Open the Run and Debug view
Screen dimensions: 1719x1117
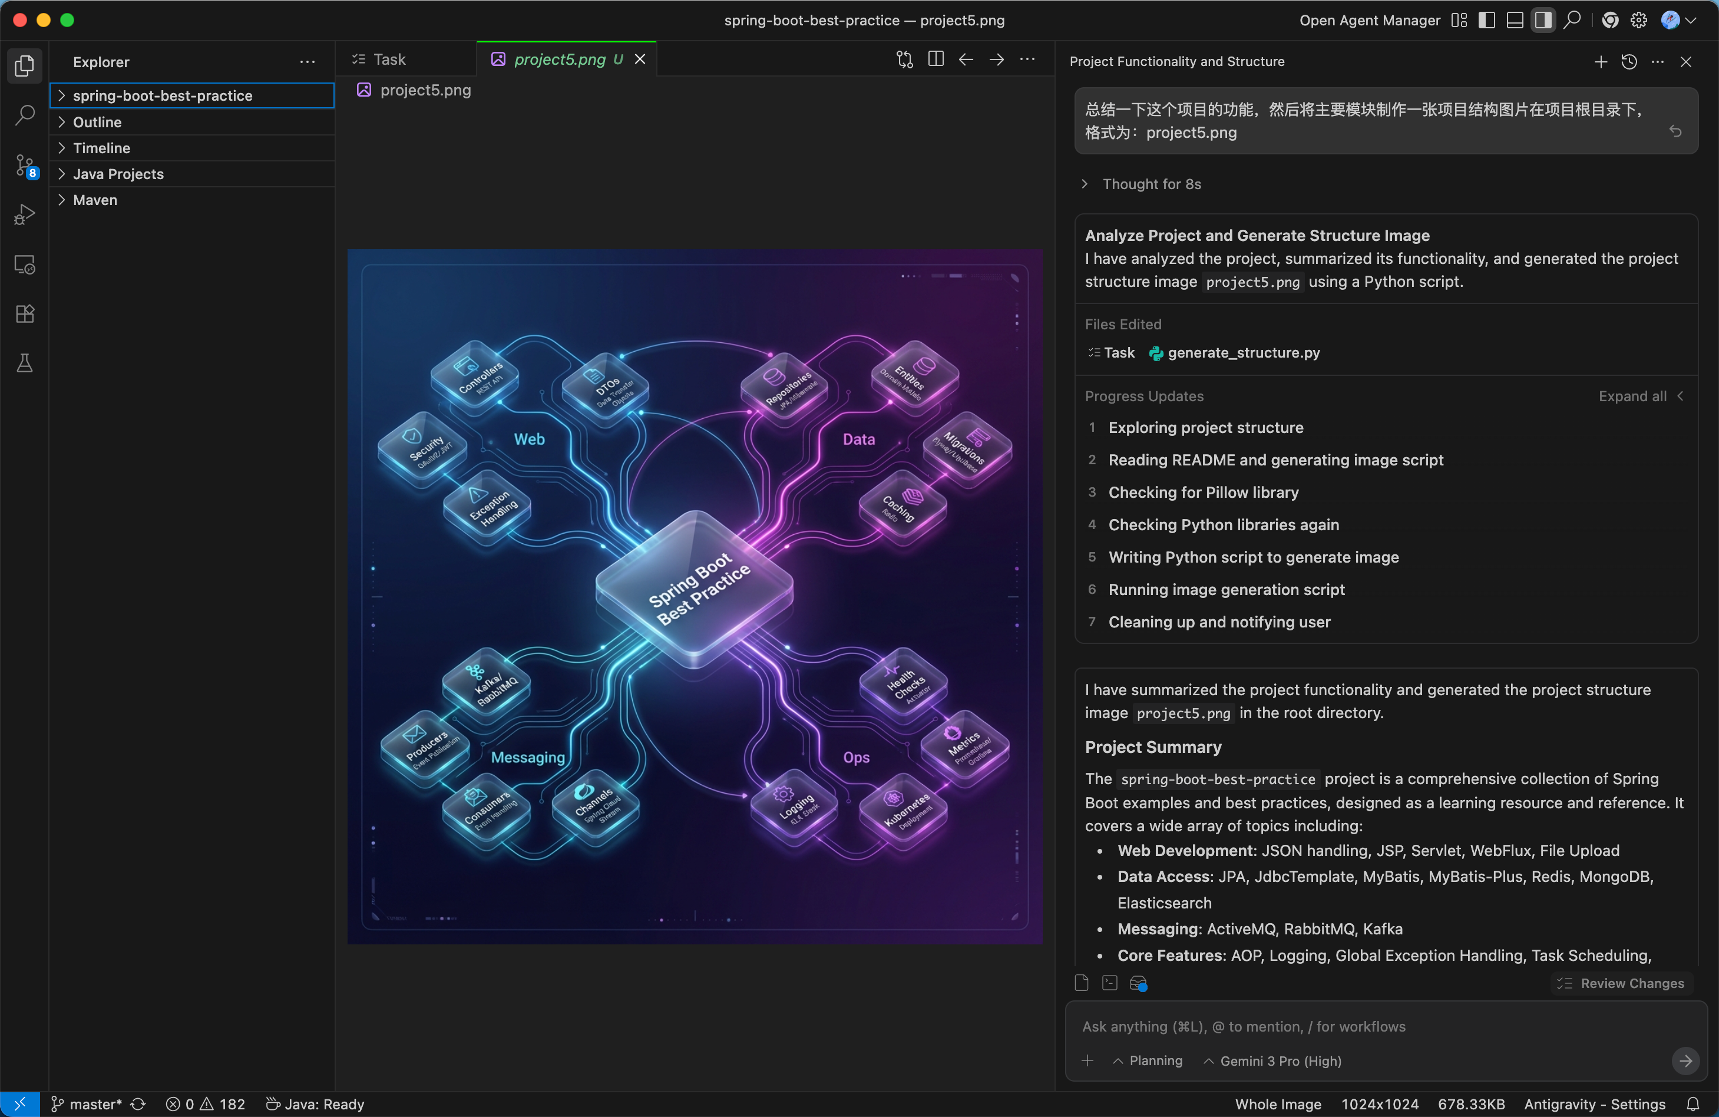point(25,214)
